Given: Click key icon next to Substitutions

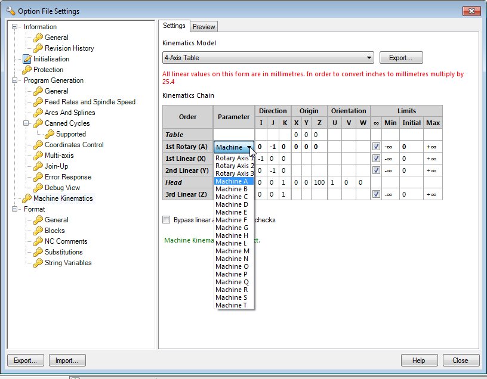Looking at the screenshot, I should (x=38, y=252).
